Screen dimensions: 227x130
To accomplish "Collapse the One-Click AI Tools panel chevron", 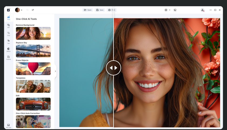I will pyautogui.click(x=55, y=71).
